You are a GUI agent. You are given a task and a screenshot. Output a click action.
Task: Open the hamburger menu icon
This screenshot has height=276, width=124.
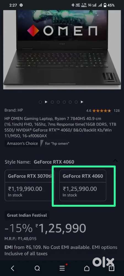(62, 268)
